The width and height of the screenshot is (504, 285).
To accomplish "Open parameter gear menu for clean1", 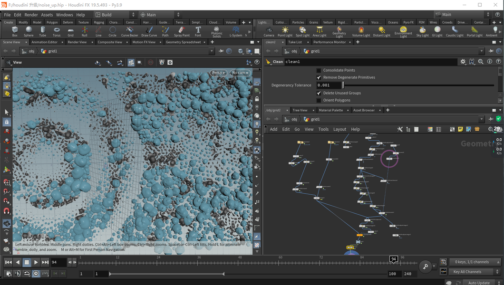I will 463,62.
